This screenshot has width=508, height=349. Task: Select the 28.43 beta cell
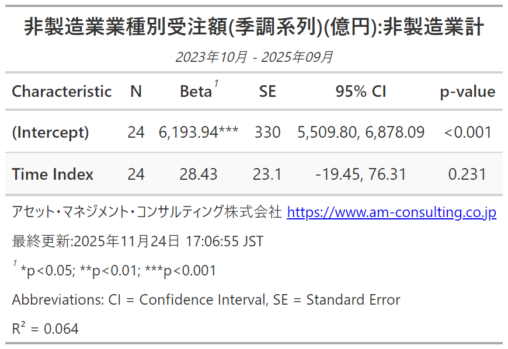click(199, 175)
